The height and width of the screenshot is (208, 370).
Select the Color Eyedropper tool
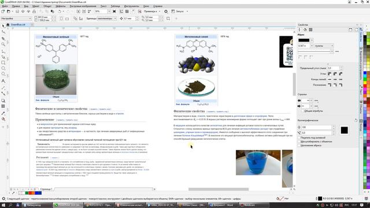[3, 113]
